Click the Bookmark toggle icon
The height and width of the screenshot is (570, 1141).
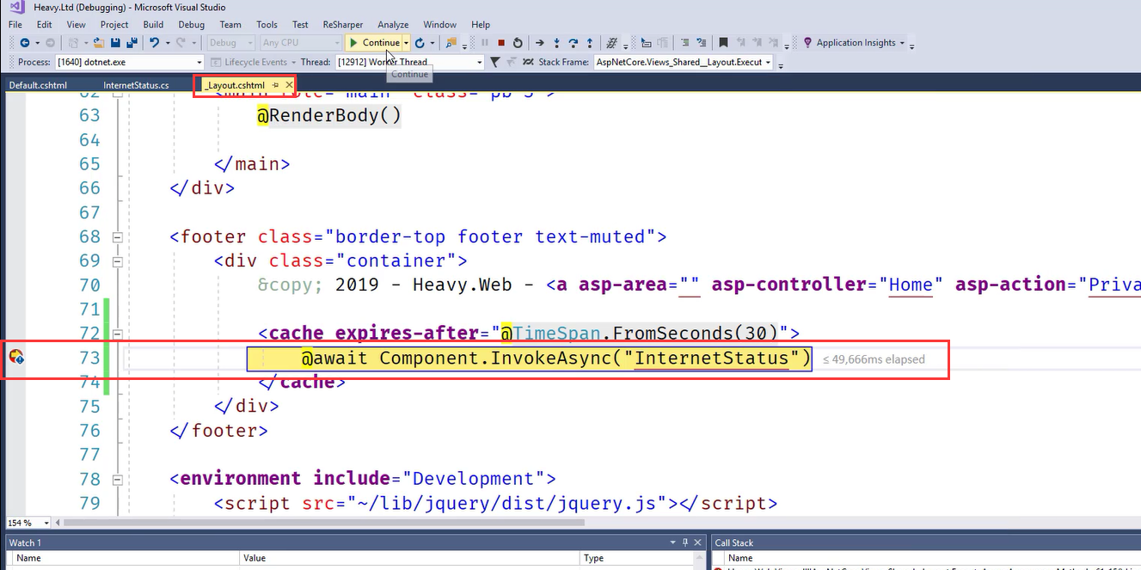pos(723,43)
